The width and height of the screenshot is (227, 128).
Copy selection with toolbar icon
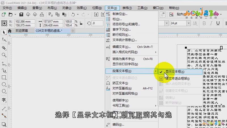point(57,15)
